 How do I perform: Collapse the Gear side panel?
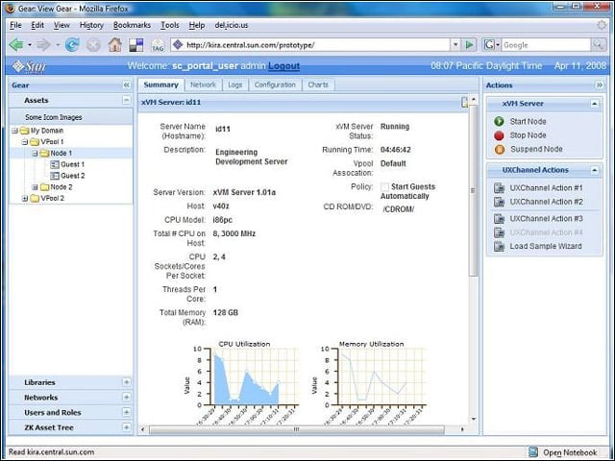(126, 85)
